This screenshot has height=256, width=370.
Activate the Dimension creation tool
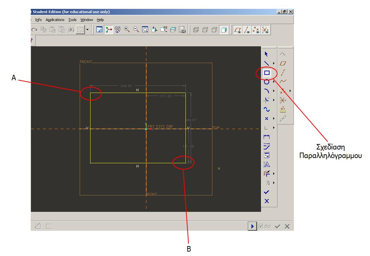[267, 137]
